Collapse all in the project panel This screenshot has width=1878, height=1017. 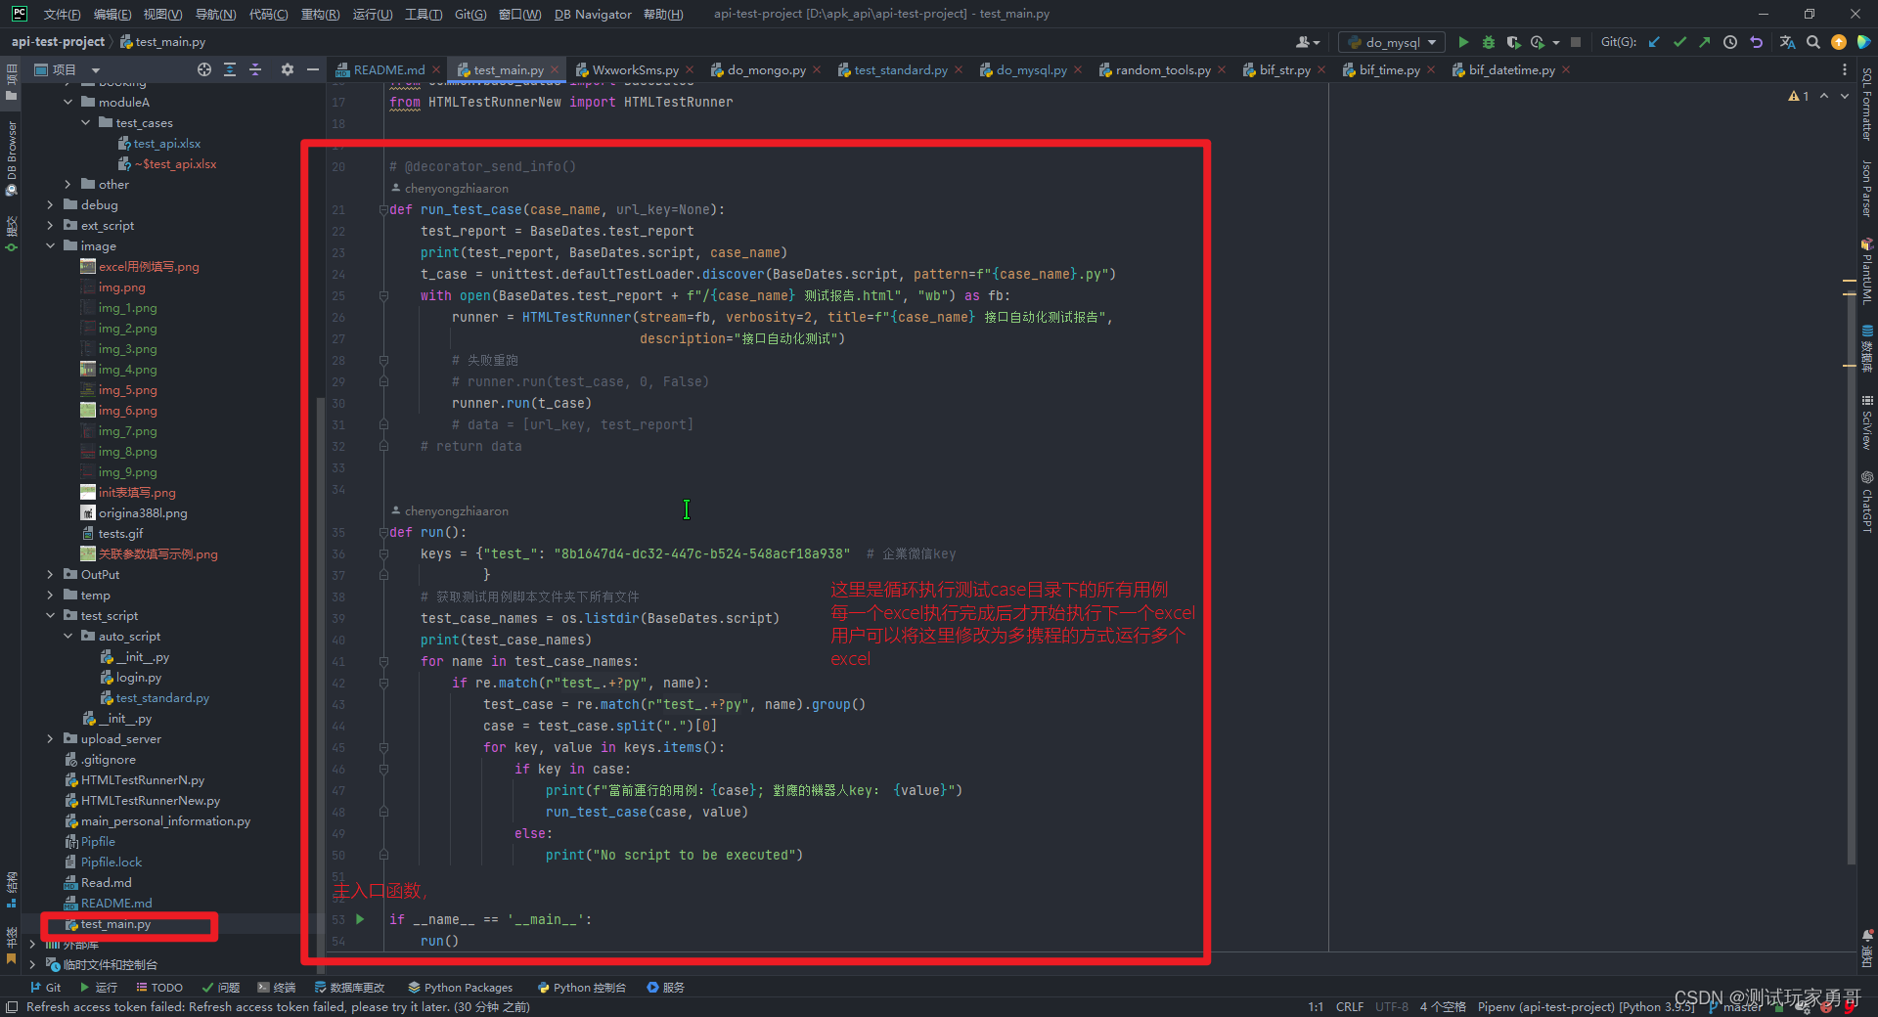[255, 69]
